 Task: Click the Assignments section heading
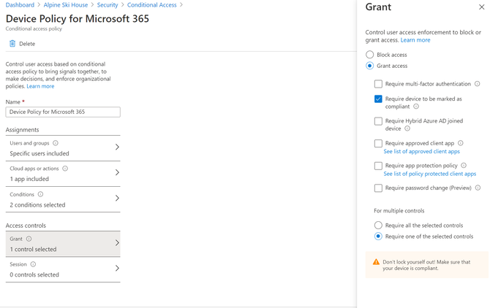pyautogui.click(x=22, y=130)
